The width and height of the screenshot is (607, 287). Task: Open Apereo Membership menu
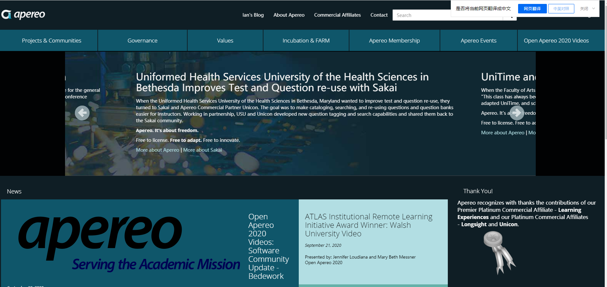coord(395,41)
